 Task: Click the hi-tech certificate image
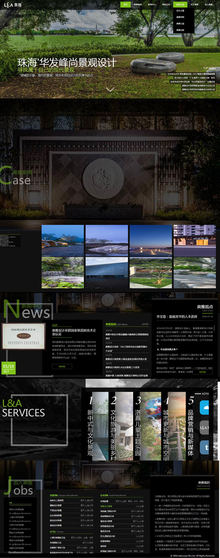point(24,336)
